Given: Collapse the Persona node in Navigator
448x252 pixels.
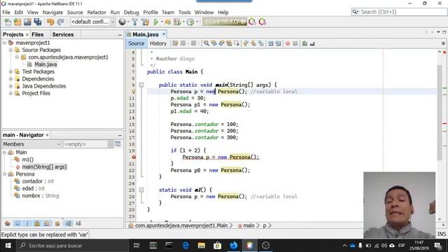Looking at the screenshot, I should tap(5, 174).
